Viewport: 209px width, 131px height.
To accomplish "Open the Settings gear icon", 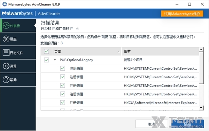I will [6, 66].
